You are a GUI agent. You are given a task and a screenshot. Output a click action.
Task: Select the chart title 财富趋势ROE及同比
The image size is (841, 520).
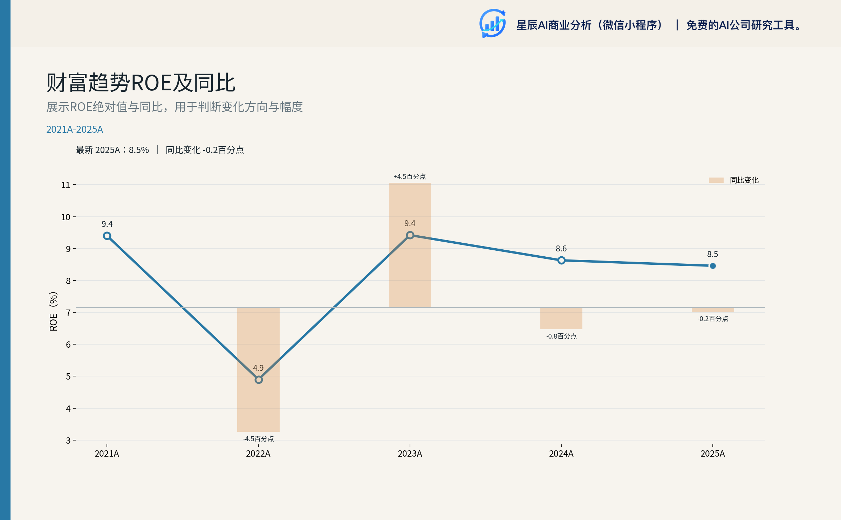[141, 83]
